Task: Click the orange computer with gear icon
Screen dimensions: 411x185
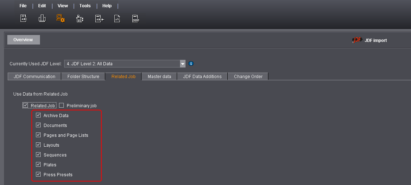Action: (61, 18)
